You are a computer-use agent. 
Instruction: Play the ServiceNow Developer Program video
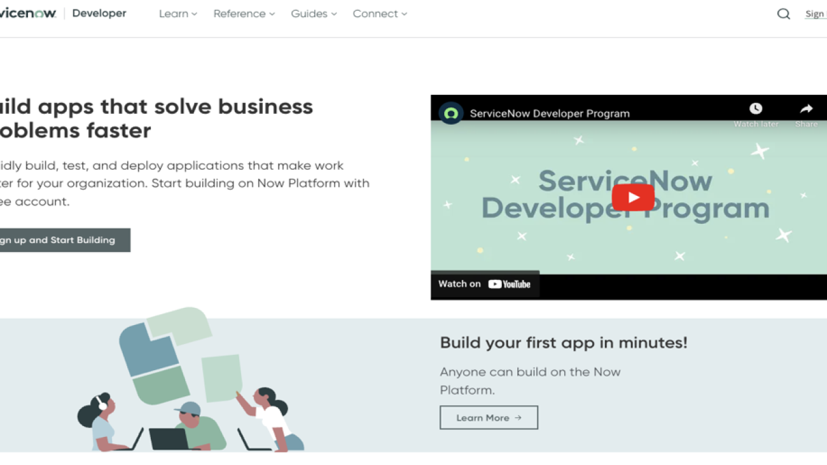[633, 197]
